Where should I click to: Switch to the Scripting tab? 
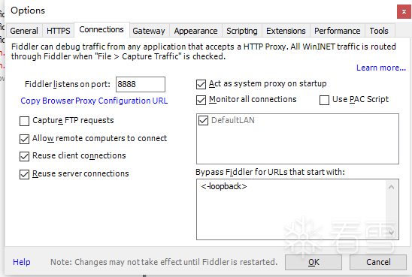click(x=242, y=31)
